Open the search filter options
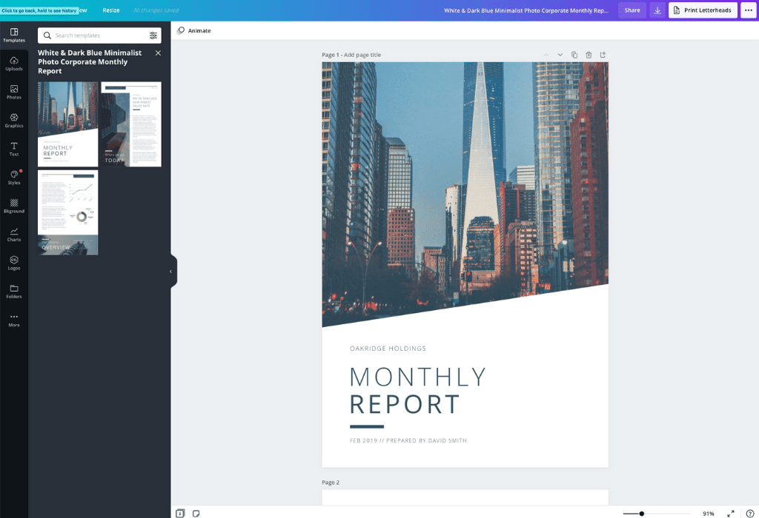759x518 pixels. [x=153, y=35]
